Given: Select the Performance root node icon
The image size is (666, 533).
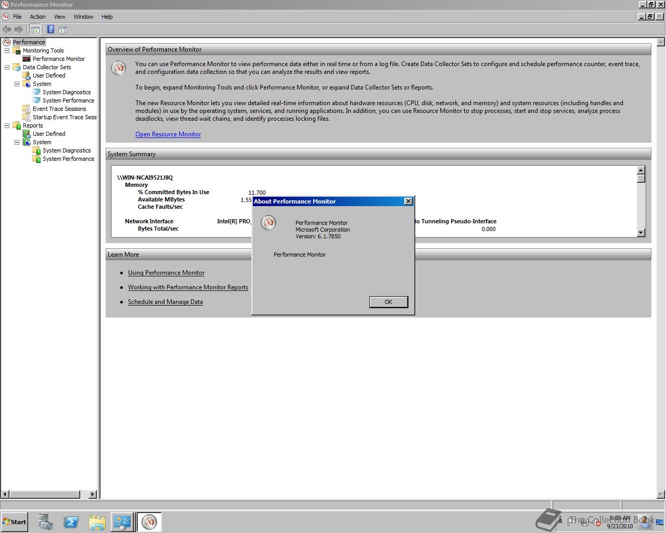Looking at the screenshot, I should point(7,42).
